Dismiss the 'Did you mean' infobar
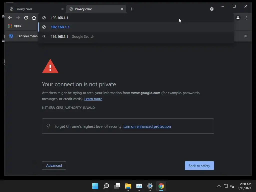Viewport: 256px width, 192px height. (x=245, y=36)
